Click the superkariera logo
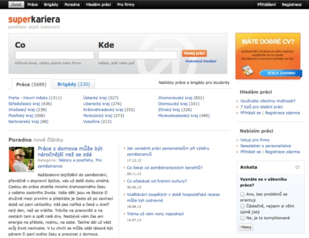309x238 pixels. tap(34, 22)
